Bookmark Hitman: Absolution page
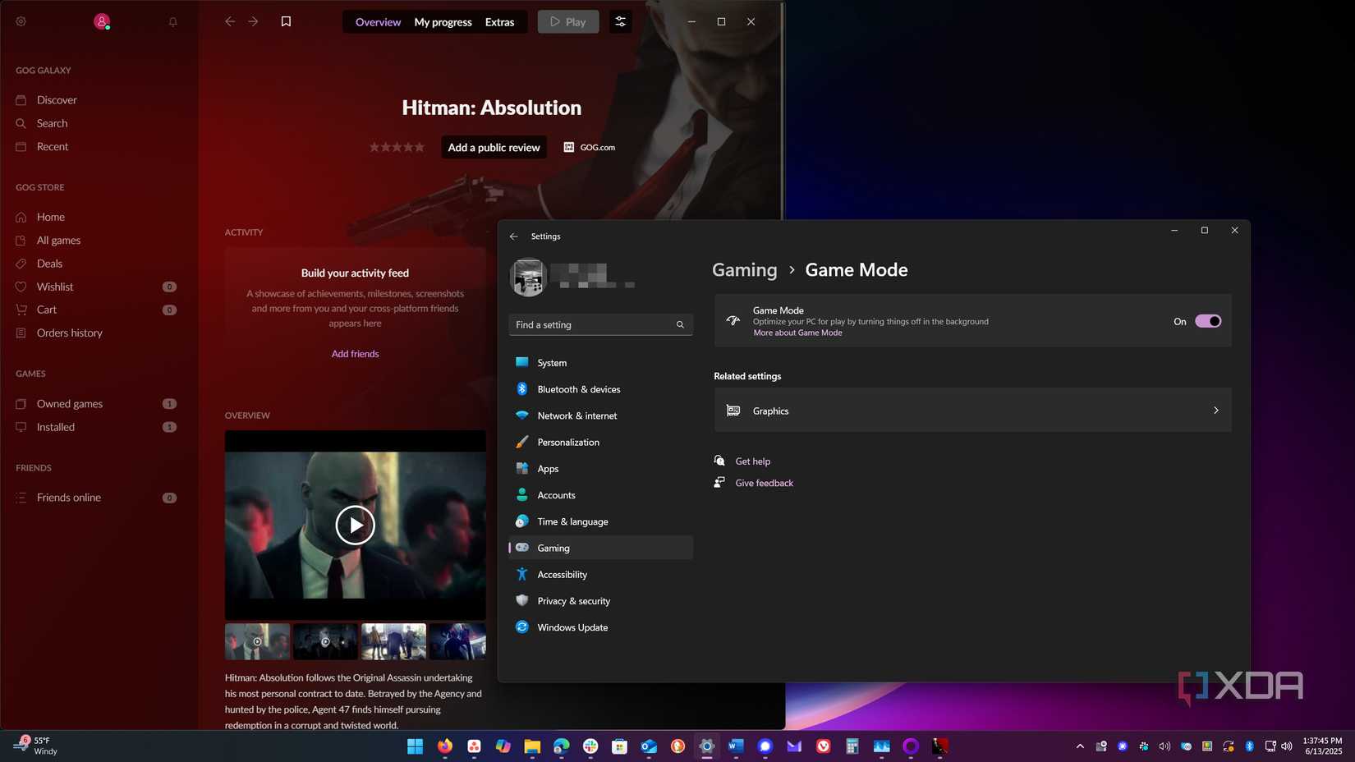The height and width of the screenshot is (762, 1355). coord(286,21)
